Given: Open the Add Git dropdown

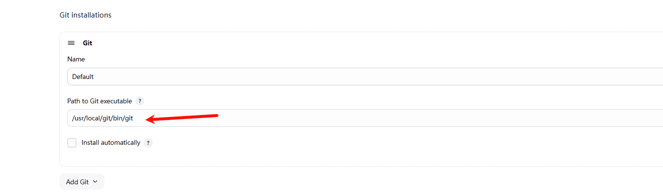Looking at the screenshot, I should [x=81, y=182].
